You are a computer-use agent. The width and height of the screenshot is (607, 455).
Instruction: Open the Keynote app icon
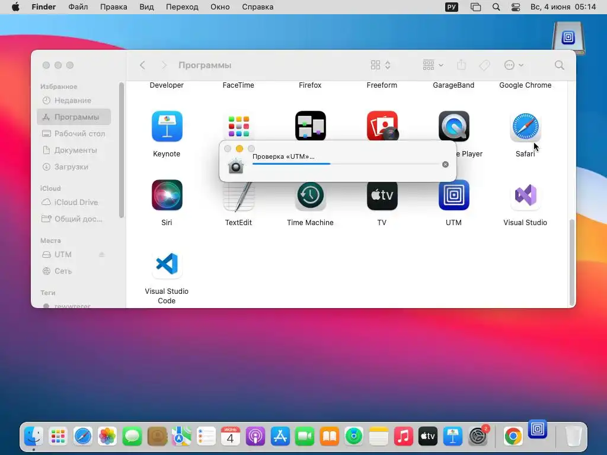click(167, 126)
